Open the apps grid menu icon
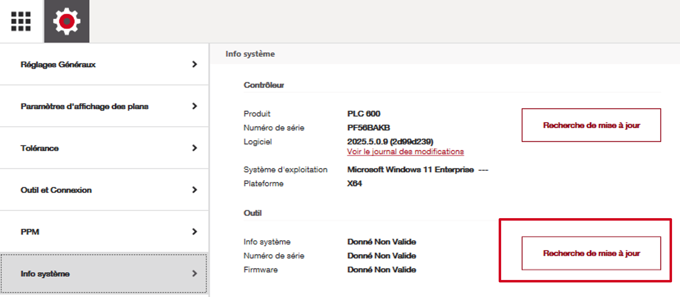The image size is (680, 297). (21, 21)
